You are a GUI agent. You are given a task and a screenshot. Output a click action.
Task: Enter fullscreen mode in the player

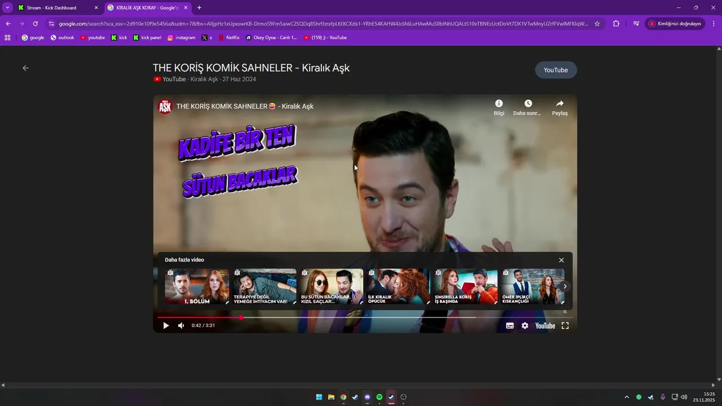565,325
